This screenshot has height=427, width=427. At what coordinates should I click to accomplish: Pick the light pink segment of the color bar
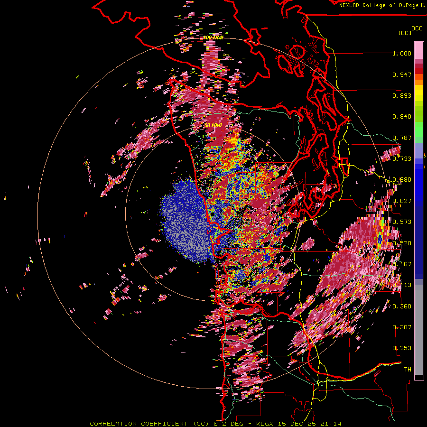(x=419, y=50)
